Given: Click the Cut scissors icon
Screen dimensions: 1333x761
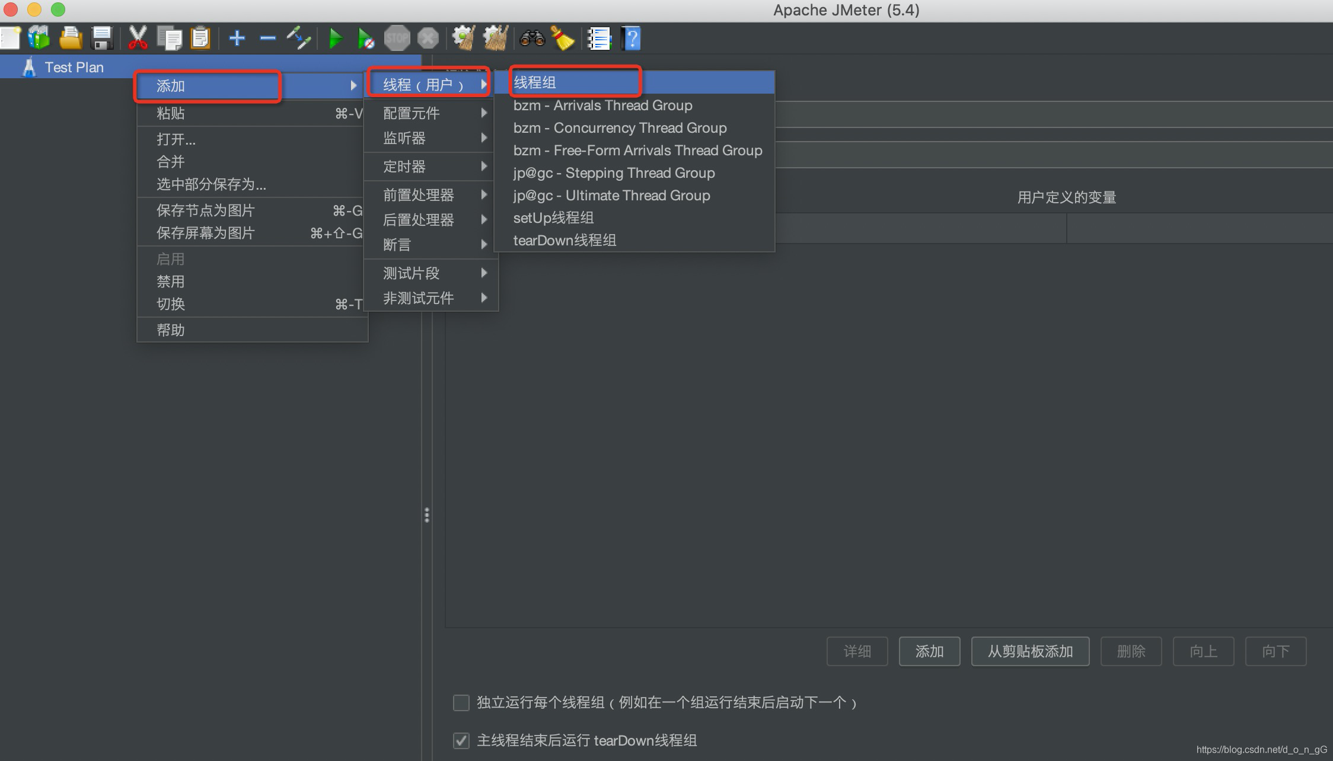Looking at the screenshot, I should (x=138, y=39).
